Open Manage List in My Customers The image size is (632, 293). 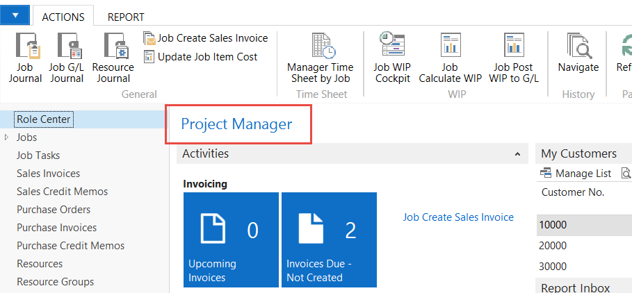576,174
